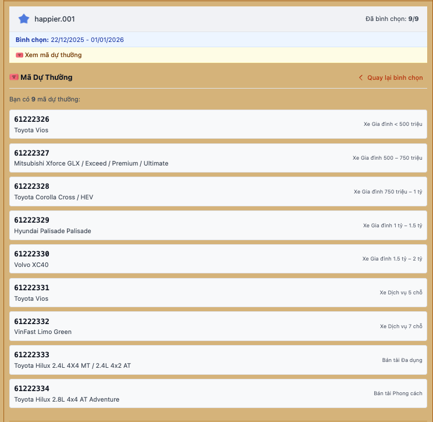Click Toyota Hilux 2.8L 4x4 AT Adventure
The image size is (433, 422).
(x=66, y=400)
